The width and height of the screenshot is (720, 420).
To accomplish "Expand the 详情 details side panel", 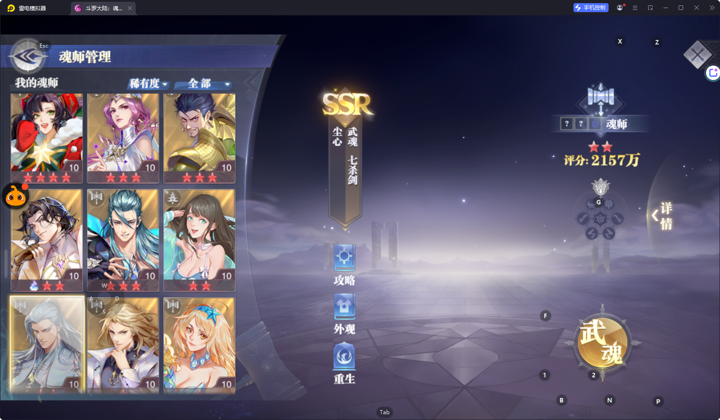I will (662, 216).
